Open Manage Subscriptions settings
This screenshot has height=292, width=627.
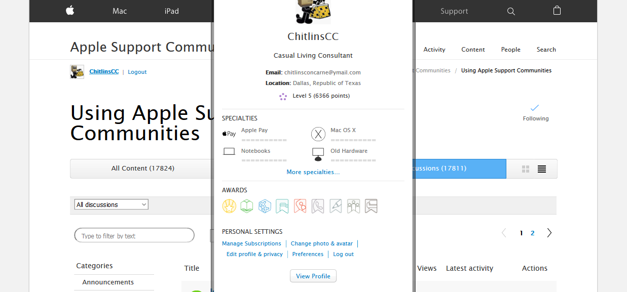(251, 243)
